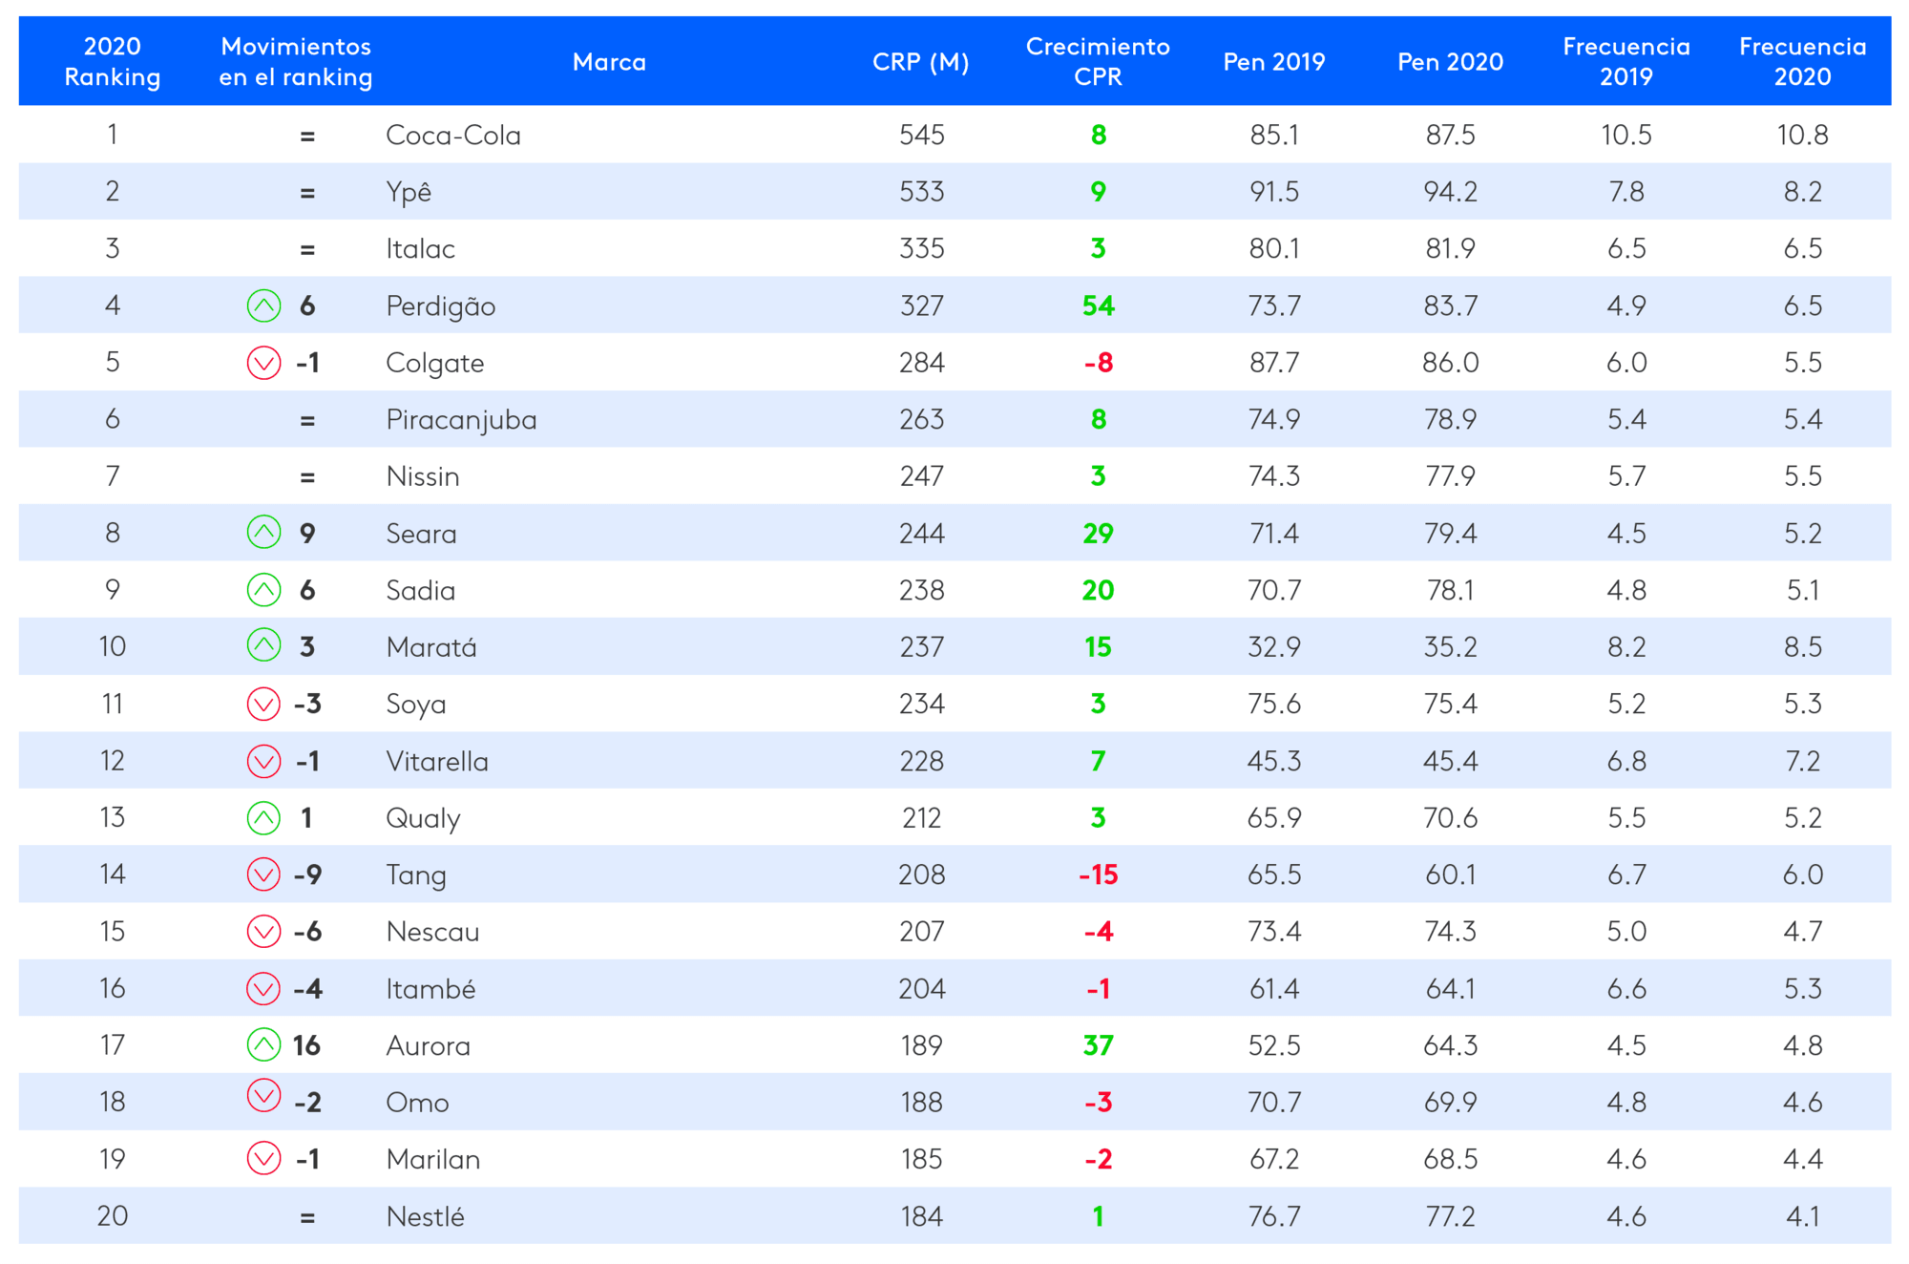Click the red down arrow in Vitarella's row

263,761
